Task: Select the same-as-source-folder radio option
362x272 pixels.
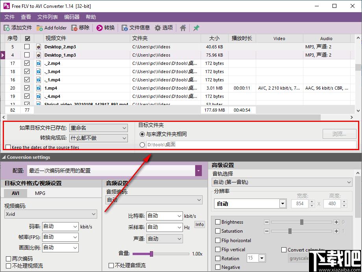Action: (x=142, y=134)
